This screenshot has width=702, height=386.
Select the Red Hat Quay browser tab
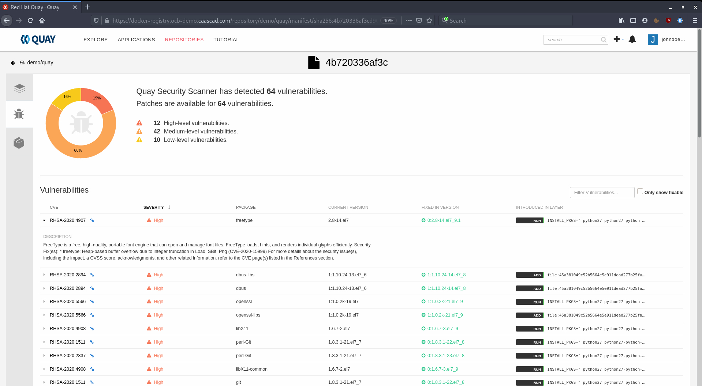pos(40,7)
